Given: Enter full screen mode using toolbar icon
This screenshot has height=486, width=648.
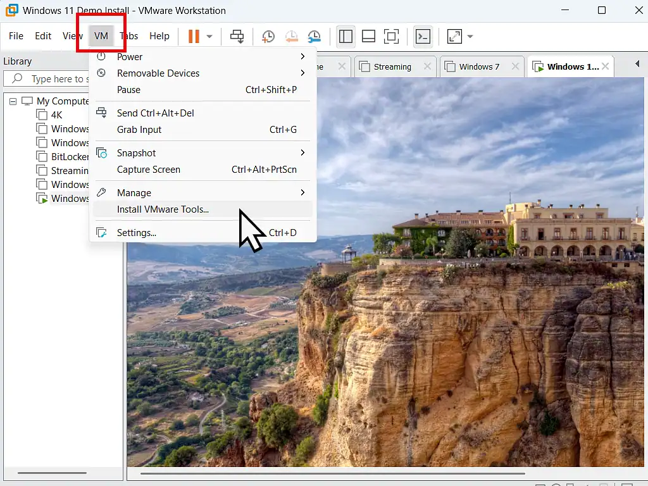Looking at the screenshot, I should coord(391,37).
